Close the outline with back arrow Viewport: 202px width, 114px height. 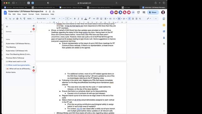(x=7, y=27)
